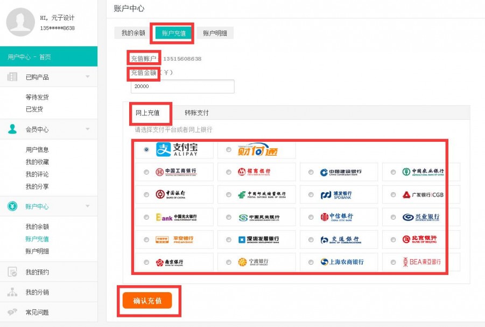Click the 已购产品 list icon
The image size is (485, 327).
pos(12,77)
